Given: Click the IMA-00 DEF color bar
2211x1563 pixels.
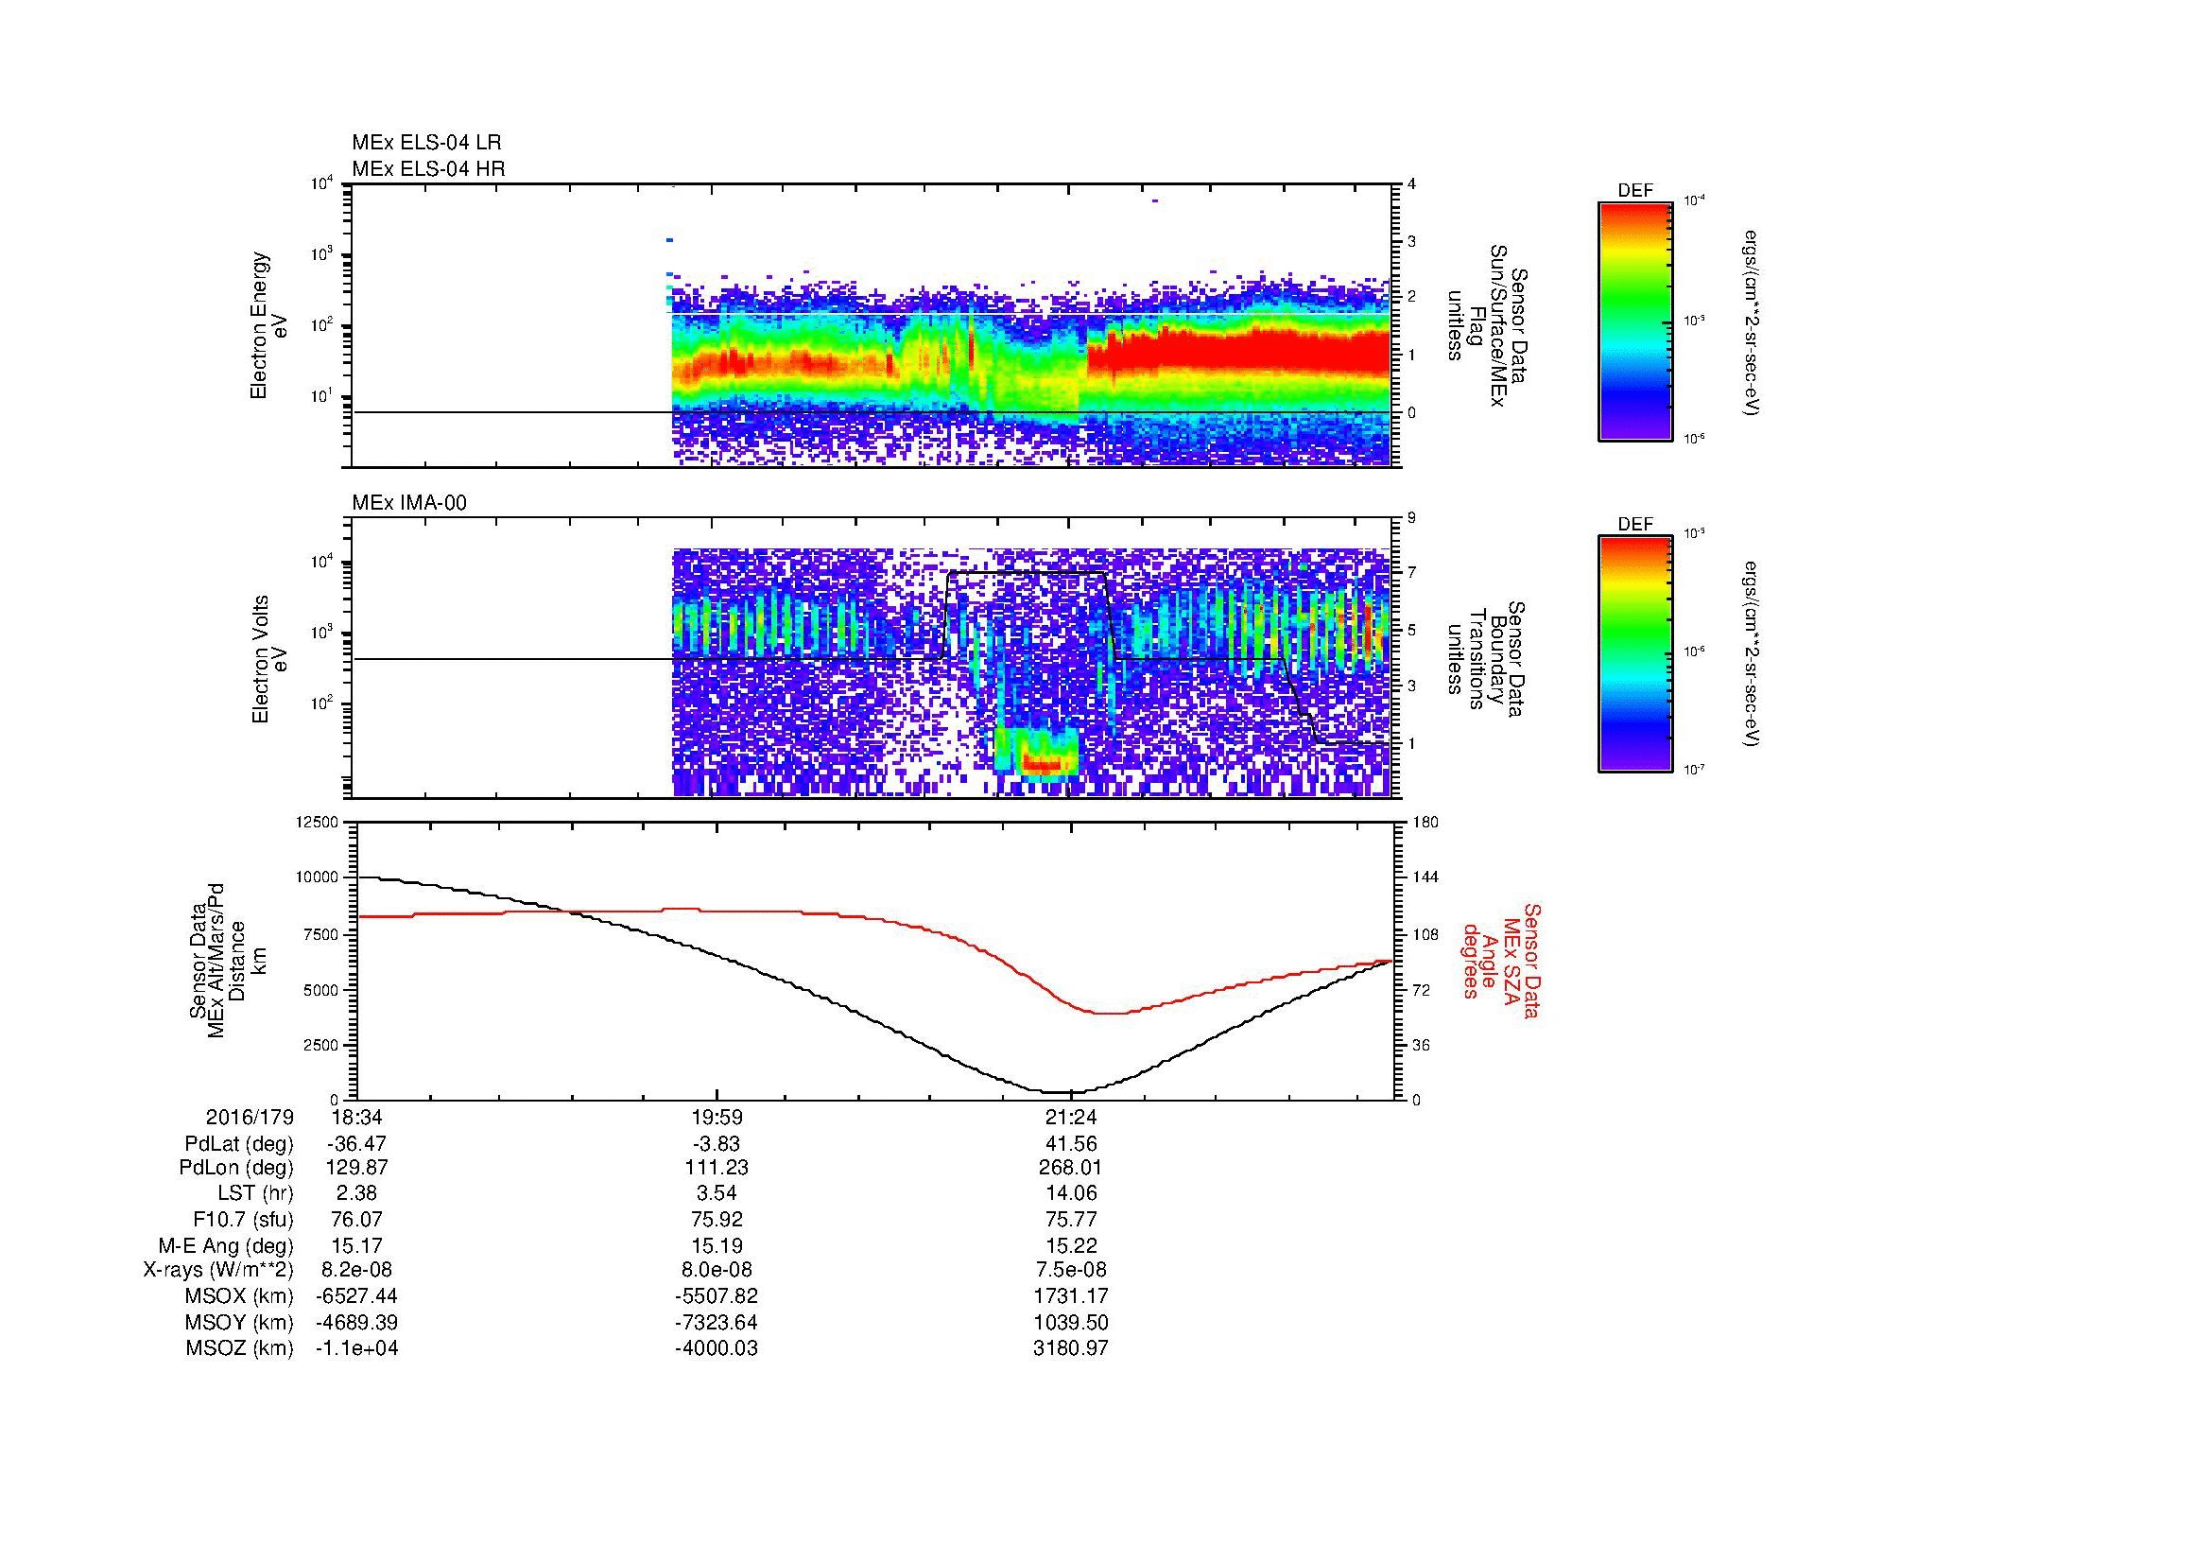Looking at the screenshot, I should pyautogui.click(x=1635, y=654).
